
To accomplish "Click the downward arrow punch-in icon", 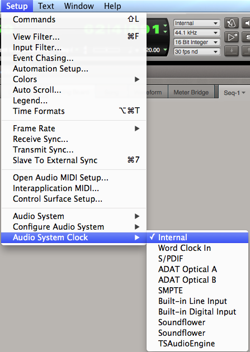I will 232,51.
